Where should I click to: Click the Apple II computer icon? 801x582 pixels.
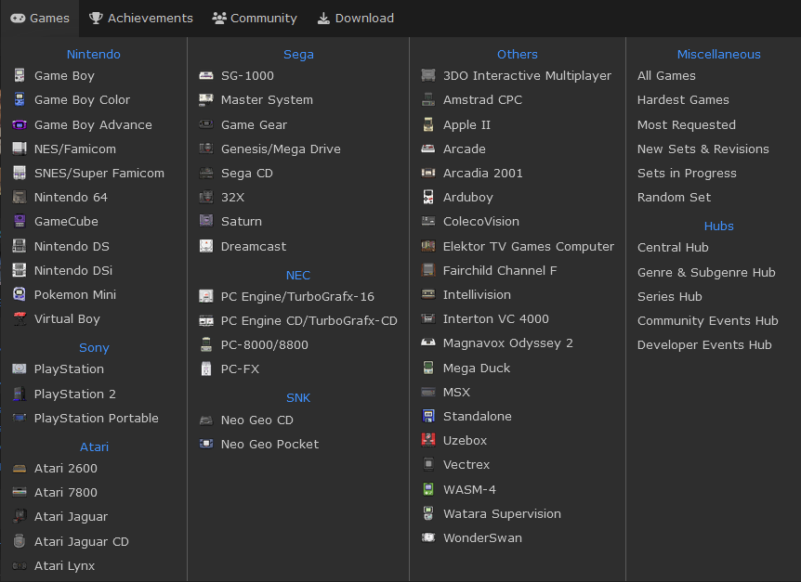[428, 124]
